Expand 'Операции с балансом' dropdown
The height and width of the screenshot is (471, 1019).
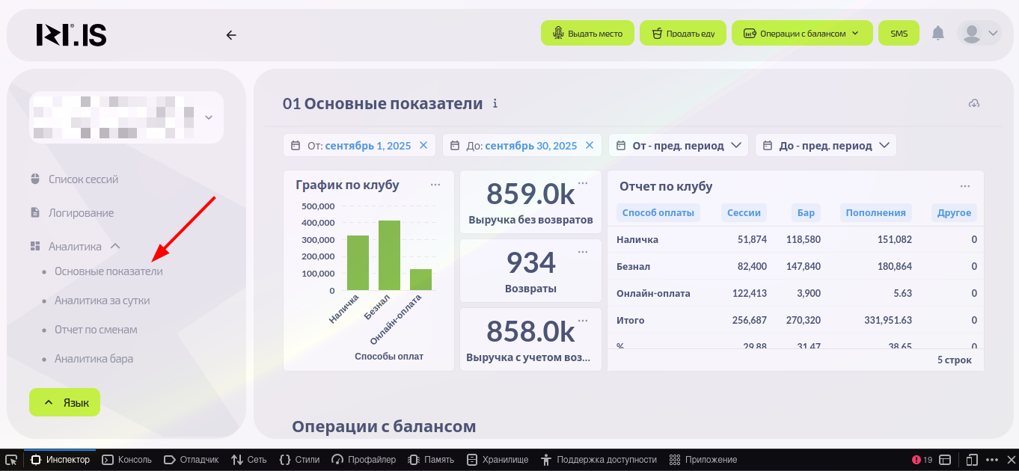pyautogui.click(x=802, y=34)
